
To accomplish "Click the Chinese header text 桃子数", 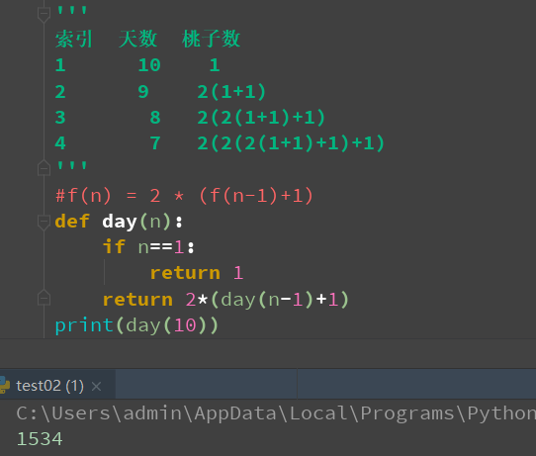I will (x=211, y=39).
